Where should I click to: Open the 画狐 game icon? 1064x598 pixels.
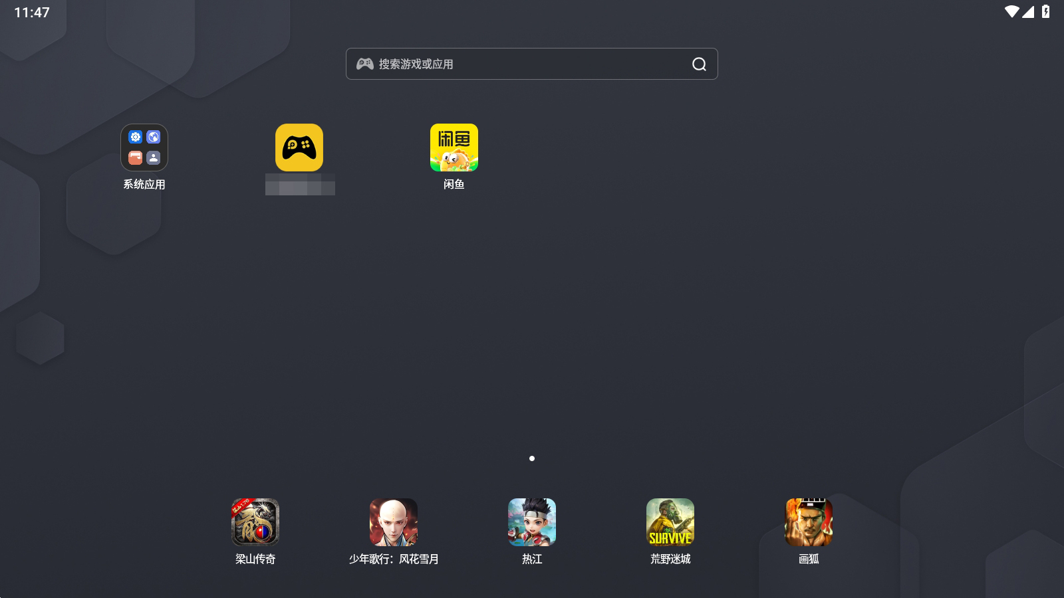click(x=809, y=522)
